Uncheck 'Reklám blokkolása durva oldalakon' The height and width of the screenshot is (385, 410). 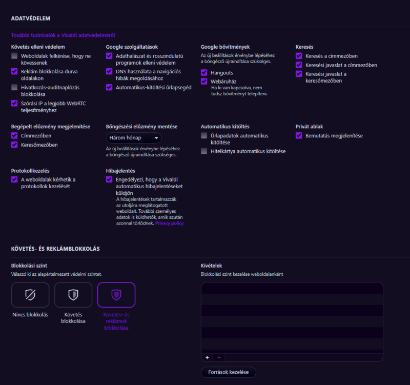14,71
